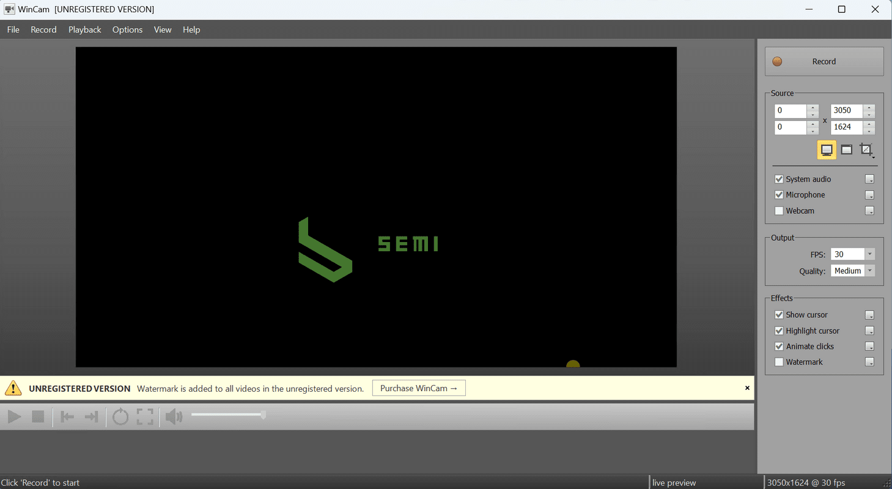The image size is (892, 489).
Task: Click the FPS value field 30
Action: 847,254
